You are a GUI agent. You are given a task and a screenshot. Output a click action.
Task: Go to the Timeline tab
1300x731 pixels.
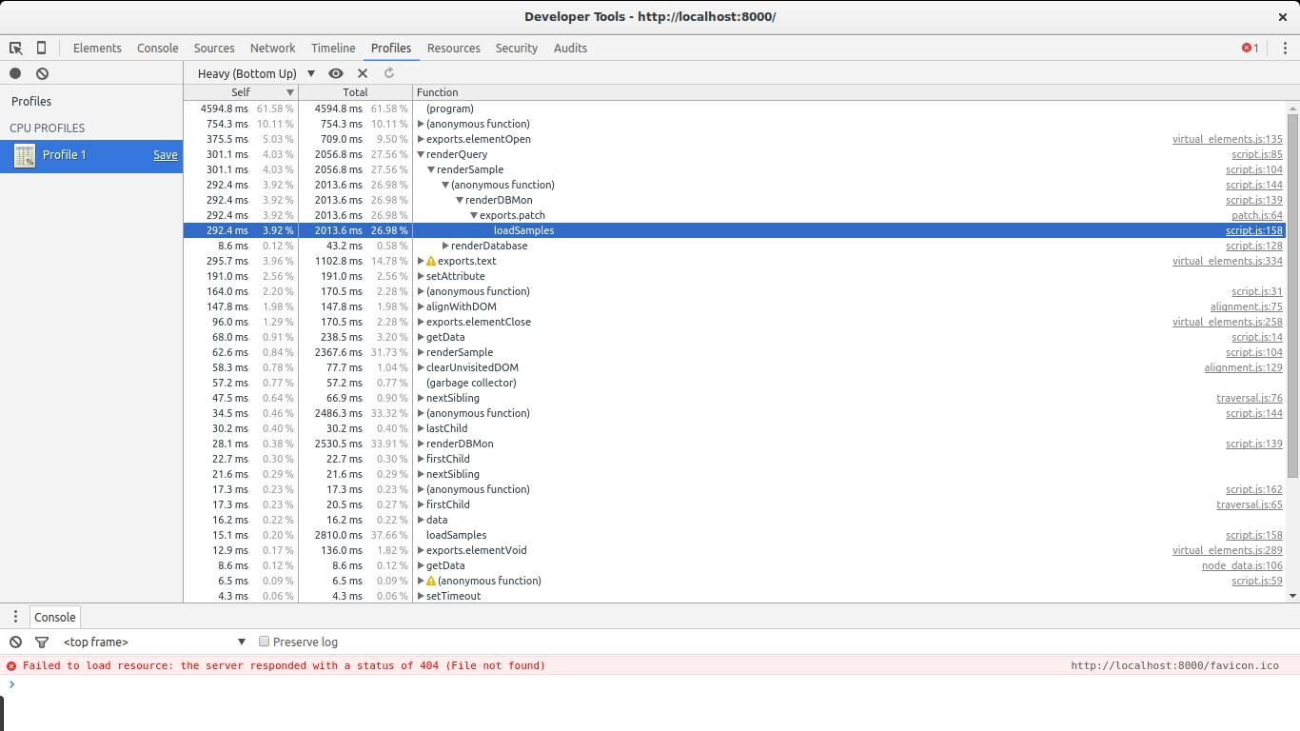[x=333, y=48]
